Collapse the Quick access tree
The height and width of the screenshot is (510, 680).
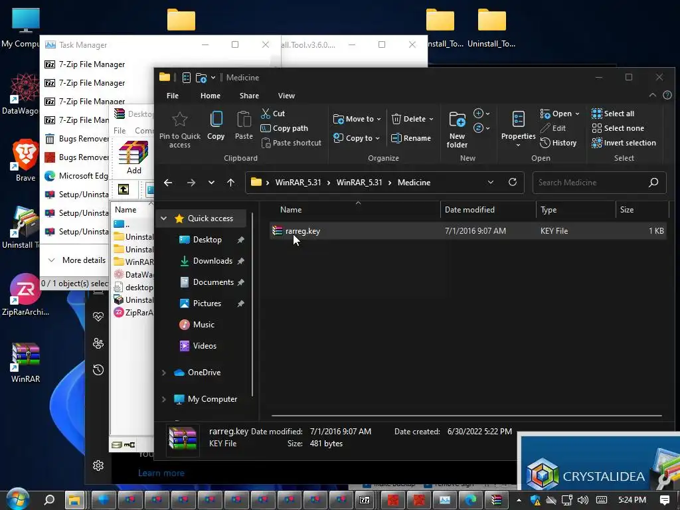pos(163,218)
